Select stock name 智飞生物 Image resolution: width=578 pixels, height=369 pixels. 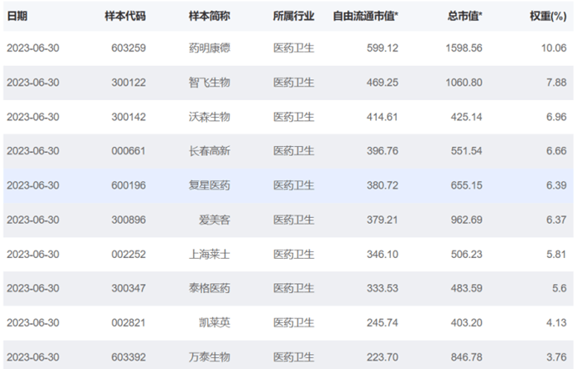tap(210, 82)
